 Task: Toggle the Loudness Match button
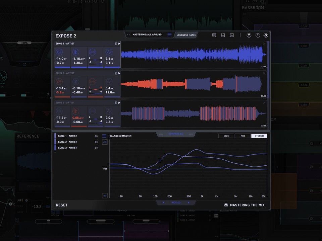(x=186, y=35)
